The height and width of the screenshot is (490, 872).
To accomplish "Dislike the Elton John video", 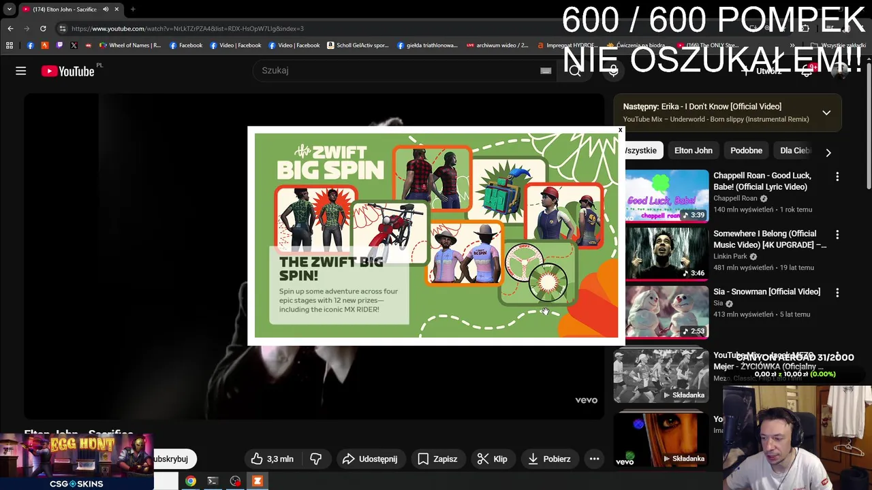I will (315, 459).
